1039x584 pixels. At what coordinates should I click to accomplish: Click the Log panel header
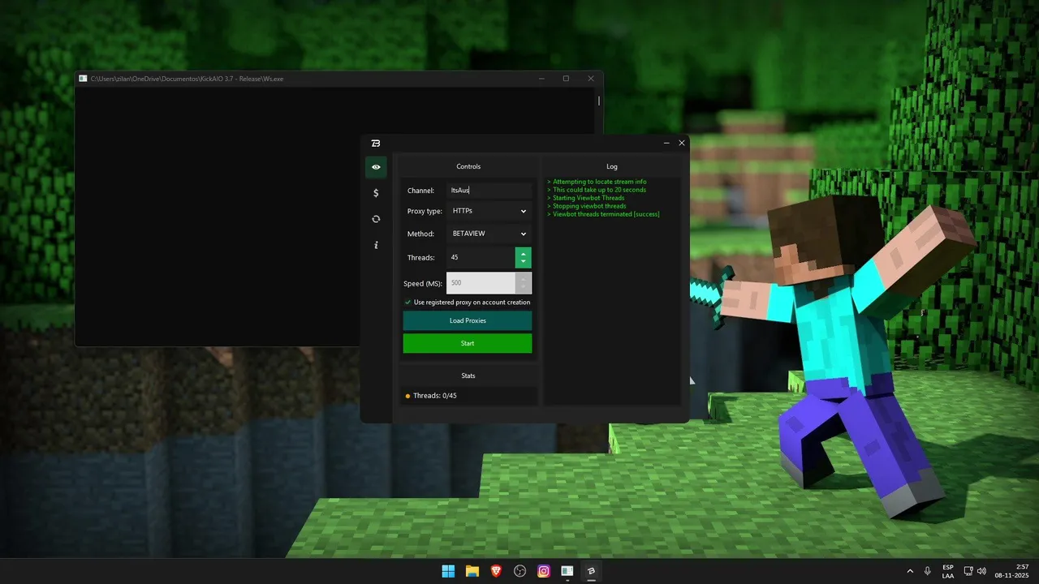612,166
